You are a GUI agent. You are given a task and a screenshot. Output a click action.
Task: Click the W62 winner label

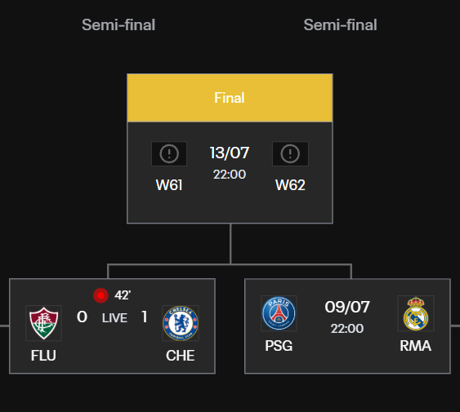tap(290, 185)
